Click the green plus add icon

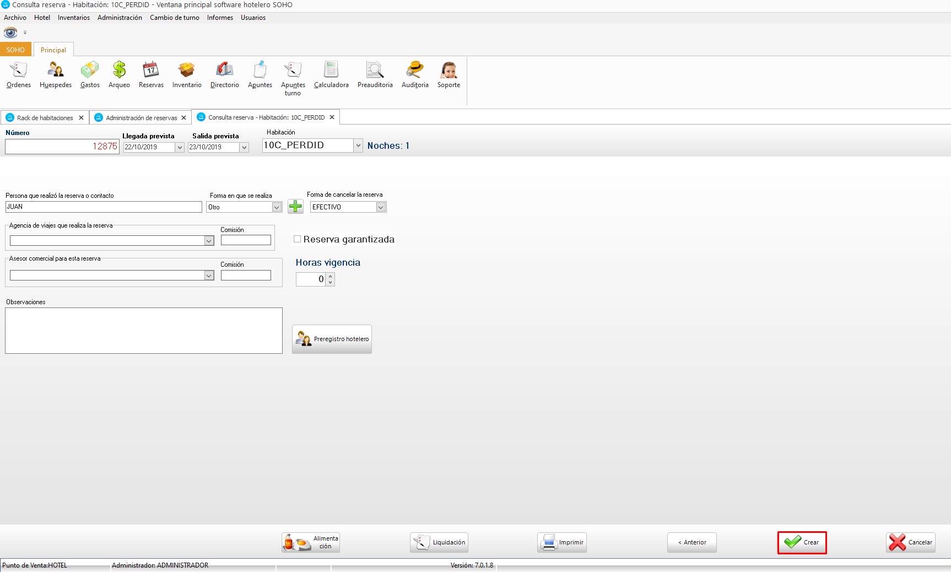point(296,207)
